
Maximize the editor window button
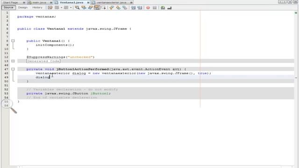point(296,2)
